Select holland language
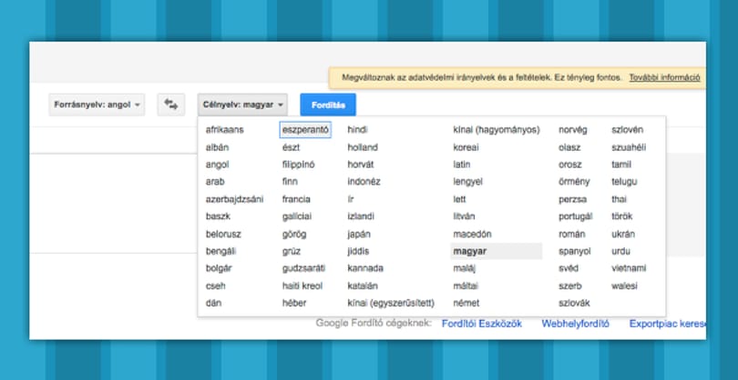Viewport: 738px width, 380px height. (x=363, y=147)
